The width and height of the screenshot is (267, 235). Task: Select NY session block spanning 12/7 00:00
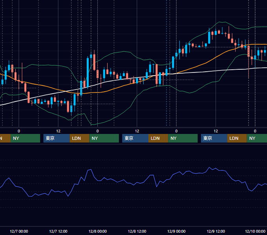pos(25,138)
